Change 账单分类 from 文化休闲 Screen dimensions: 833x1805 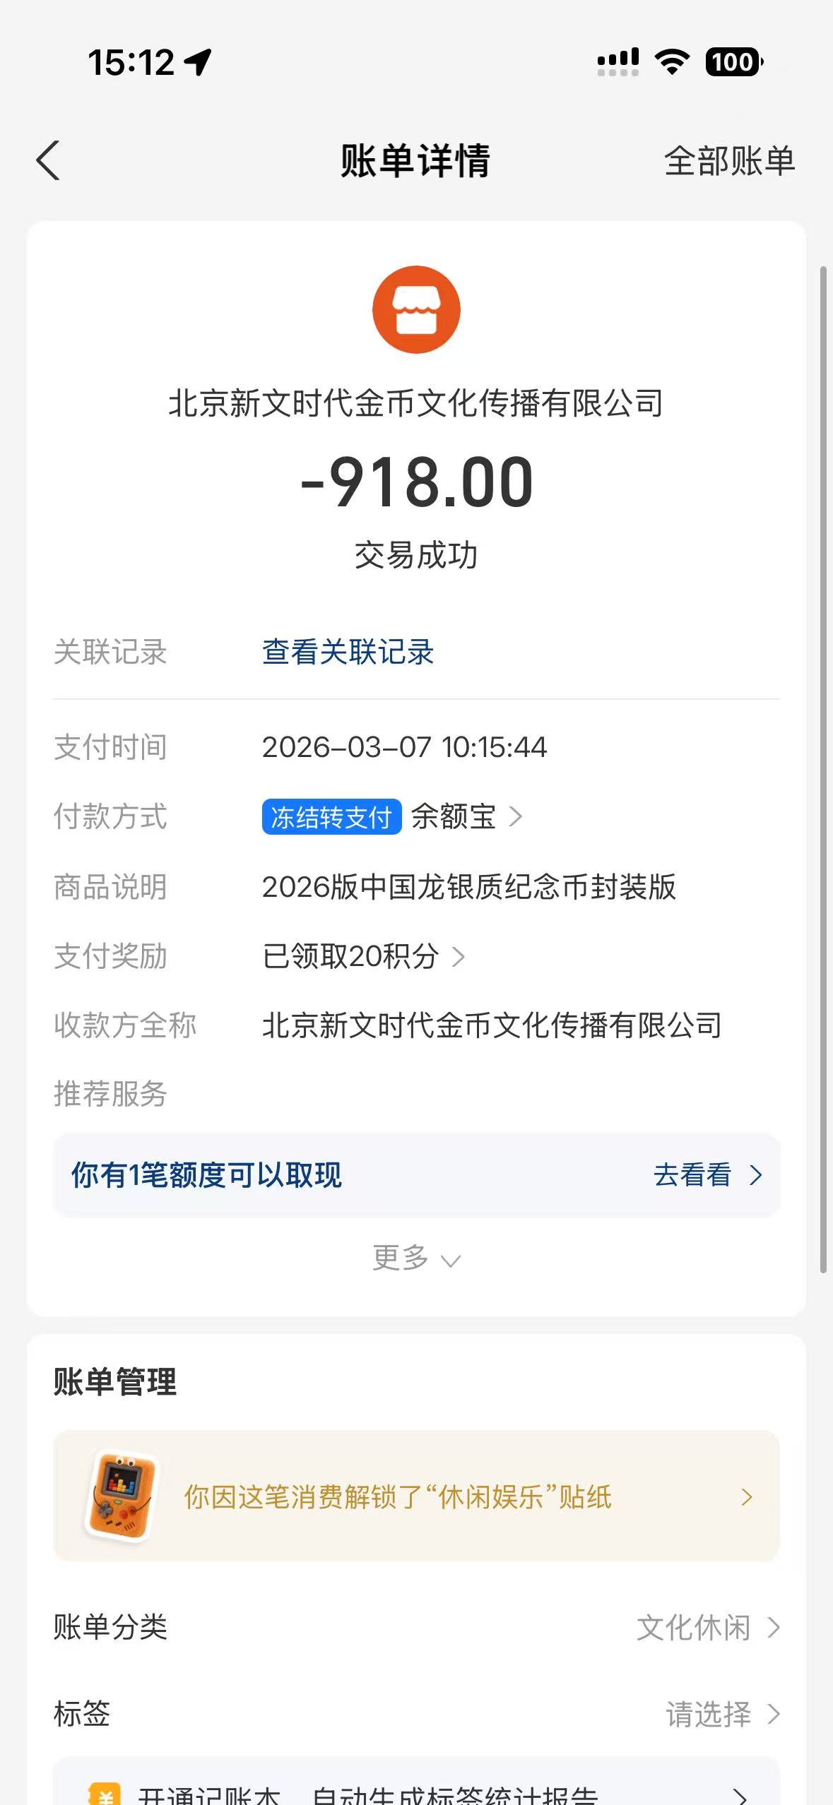(707, 1627)
